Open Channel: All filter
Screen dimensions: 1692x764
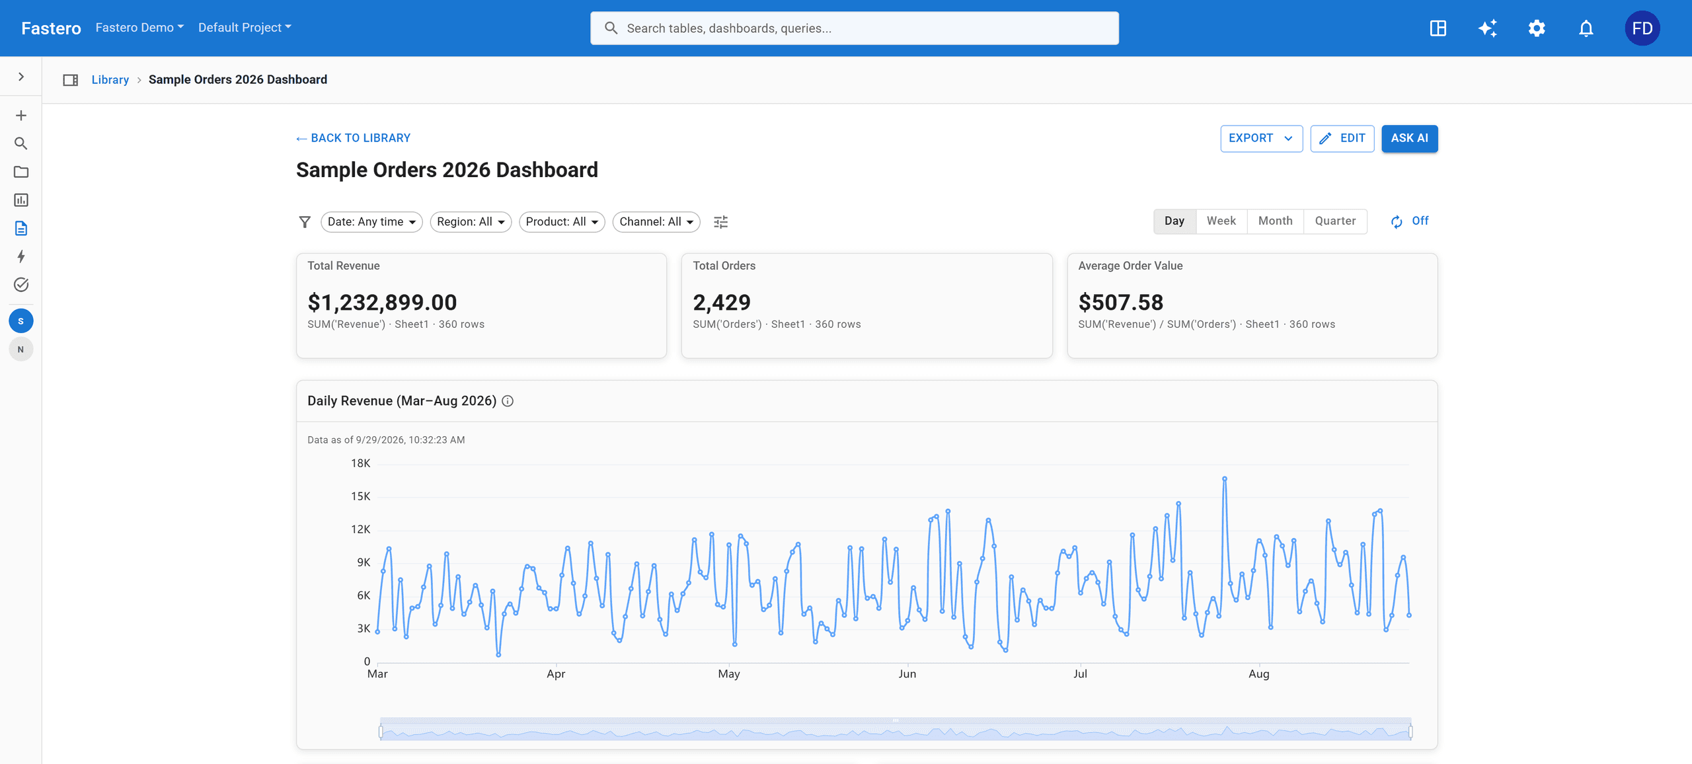coord(656,221)
